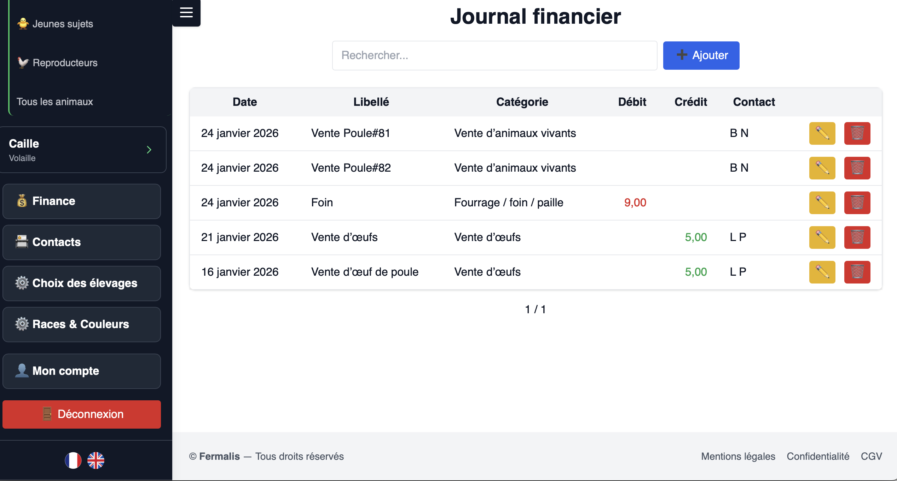Open Contacts using the card file icon

click(22, 242)
